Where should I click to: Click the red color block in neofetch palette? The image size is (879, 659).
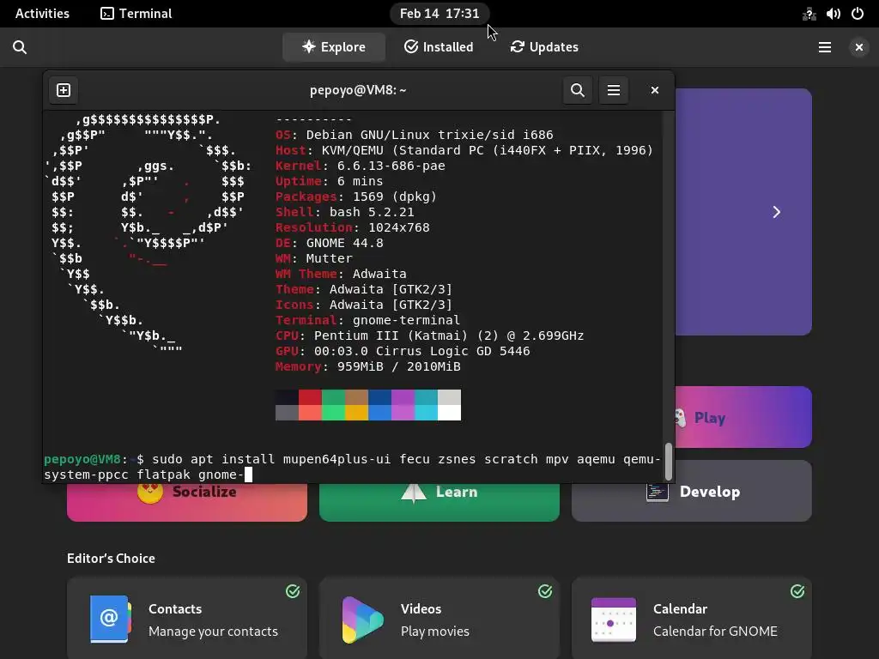[x=310, y=397]
